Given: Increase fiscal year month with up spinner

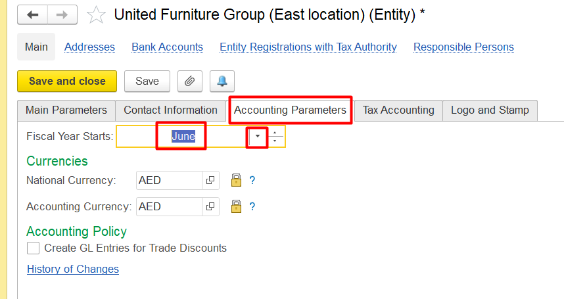Looking at the screenshot, I should tap(275, 132).
